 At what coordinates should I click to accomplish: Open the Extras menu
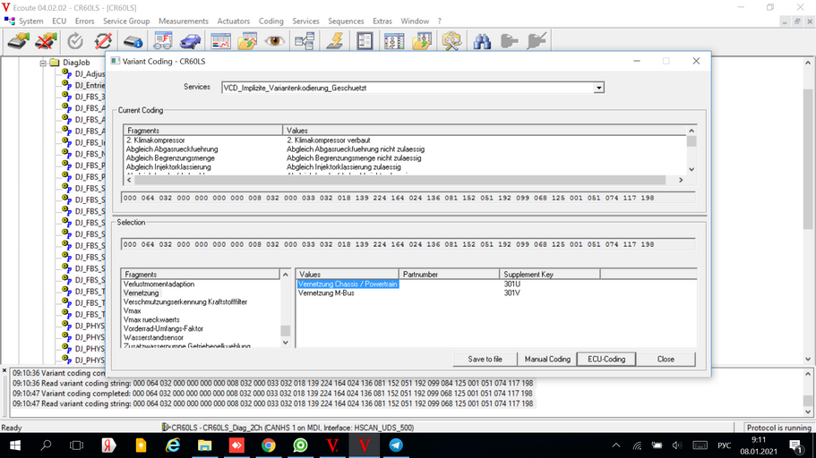382,21
